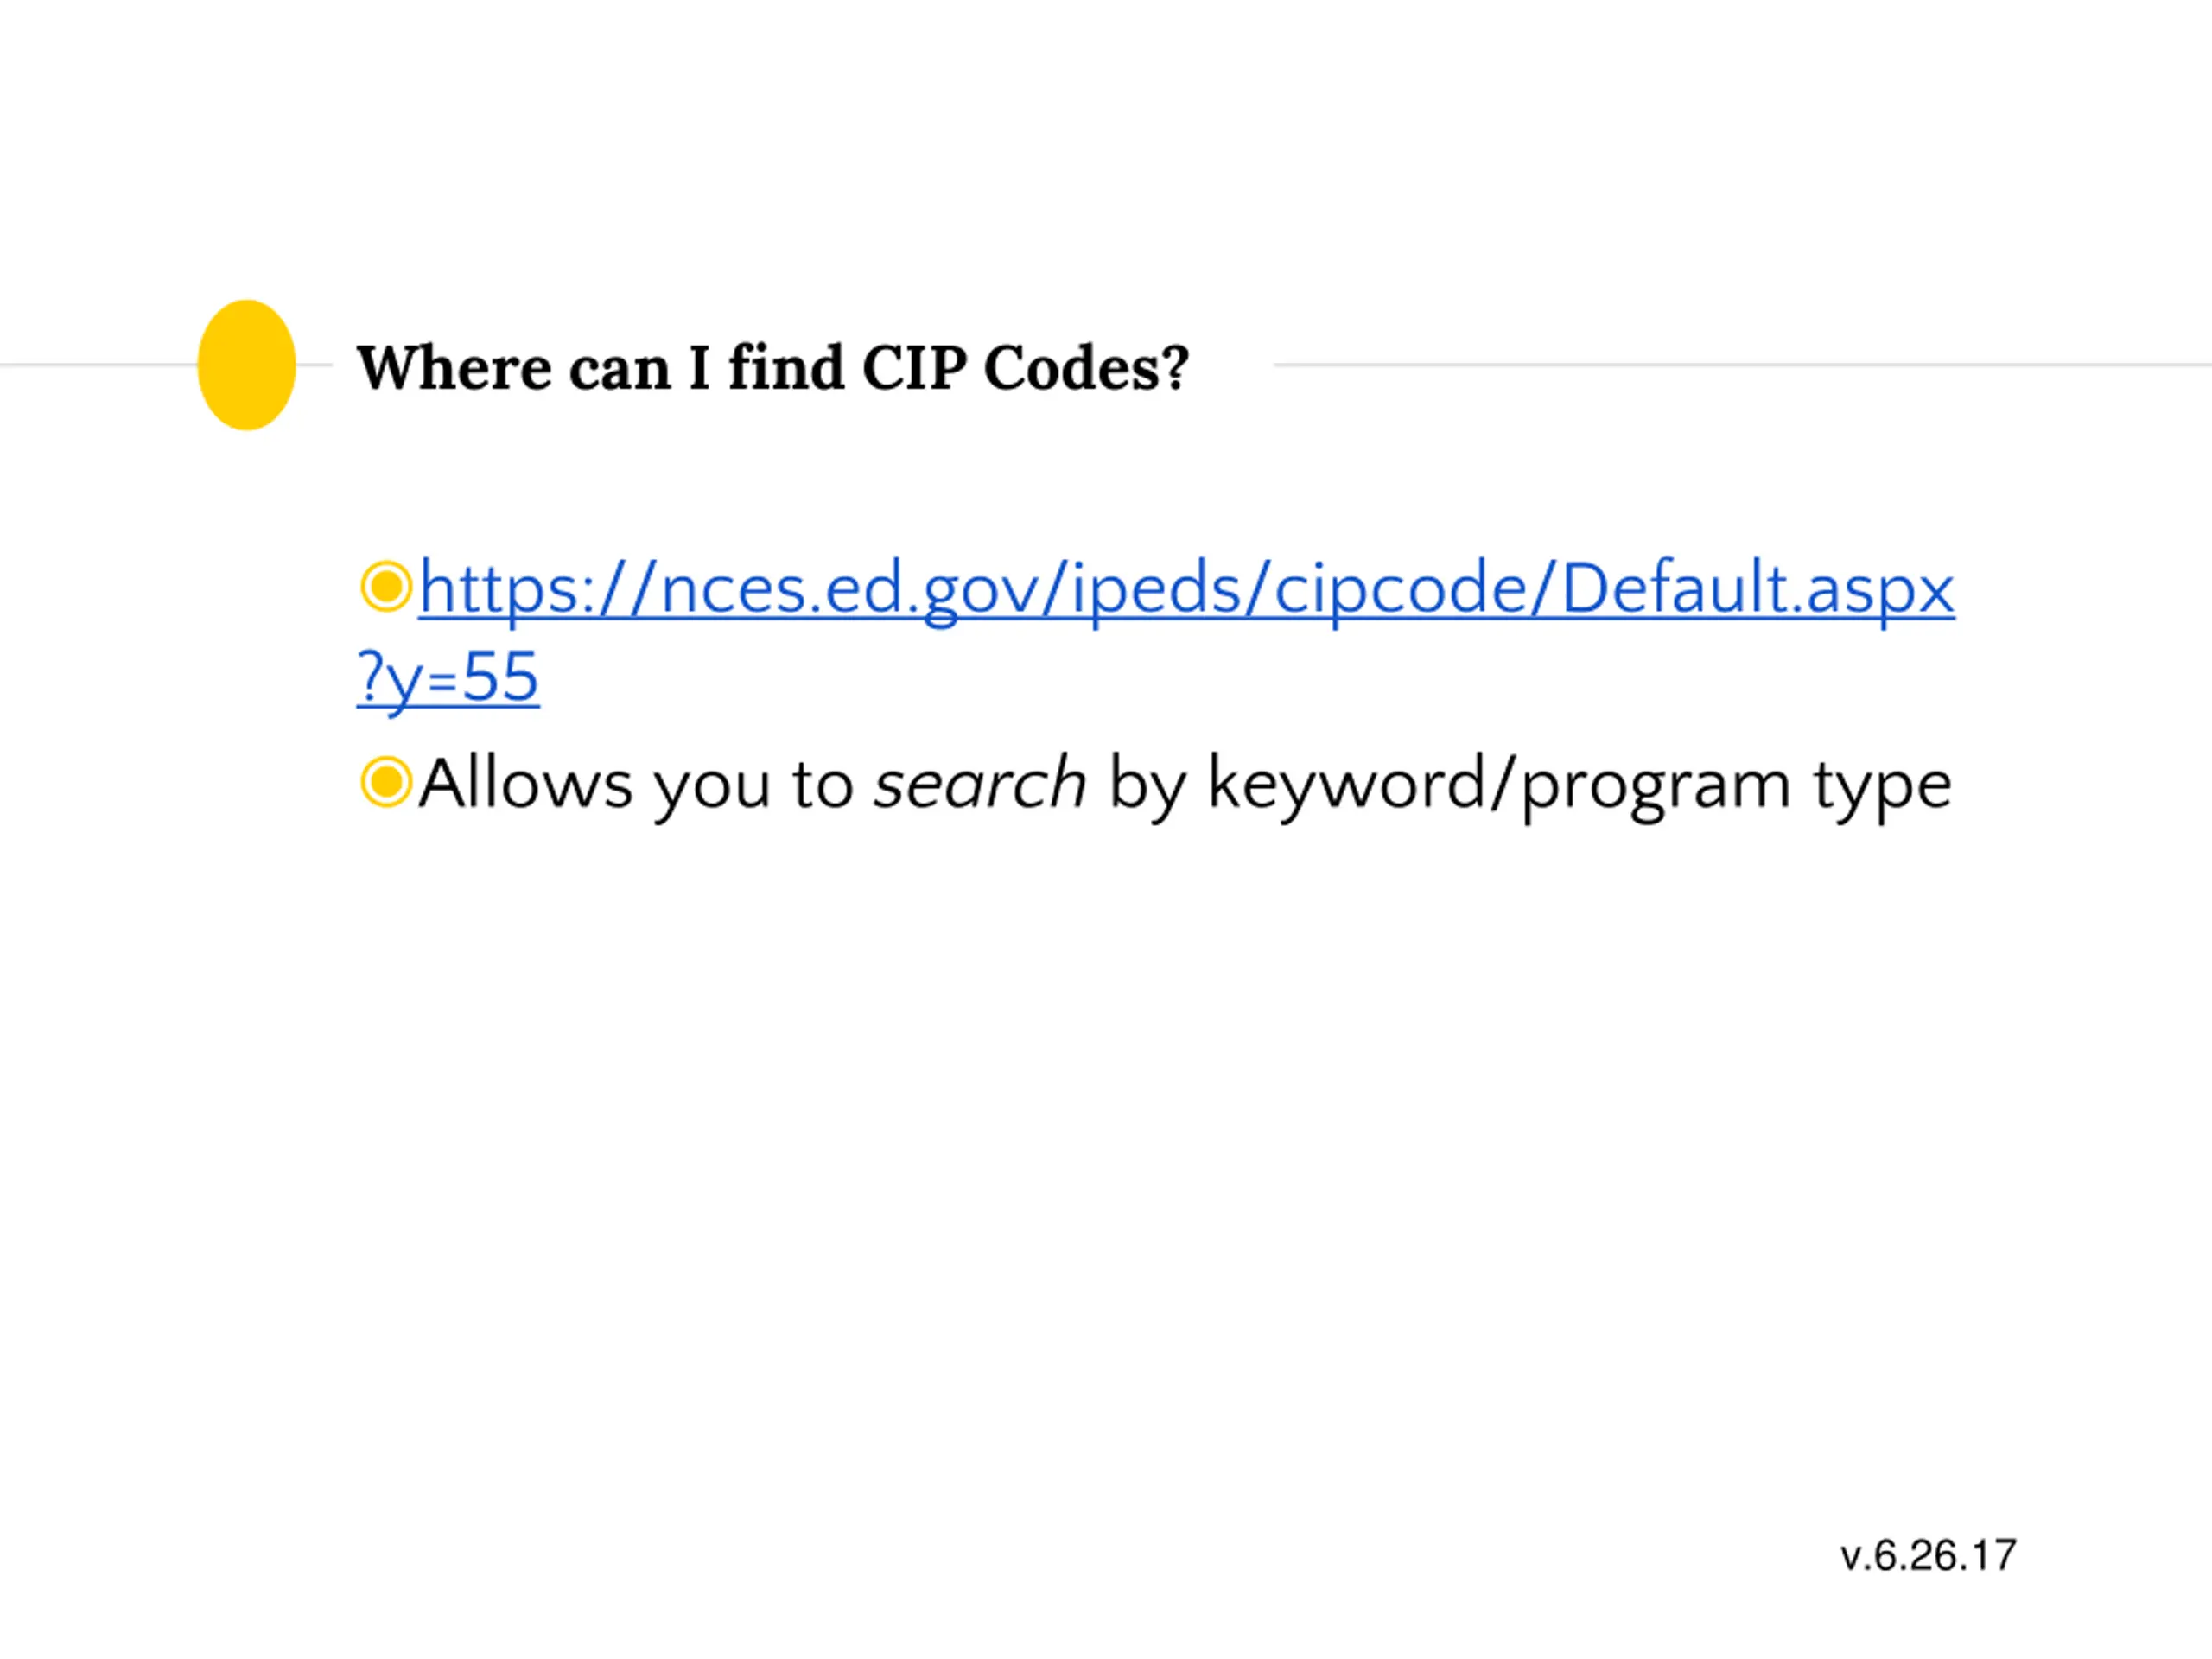Click the '?y=55' link continuation
The width and height of the screenshot is (2212, 1659).
448,679
